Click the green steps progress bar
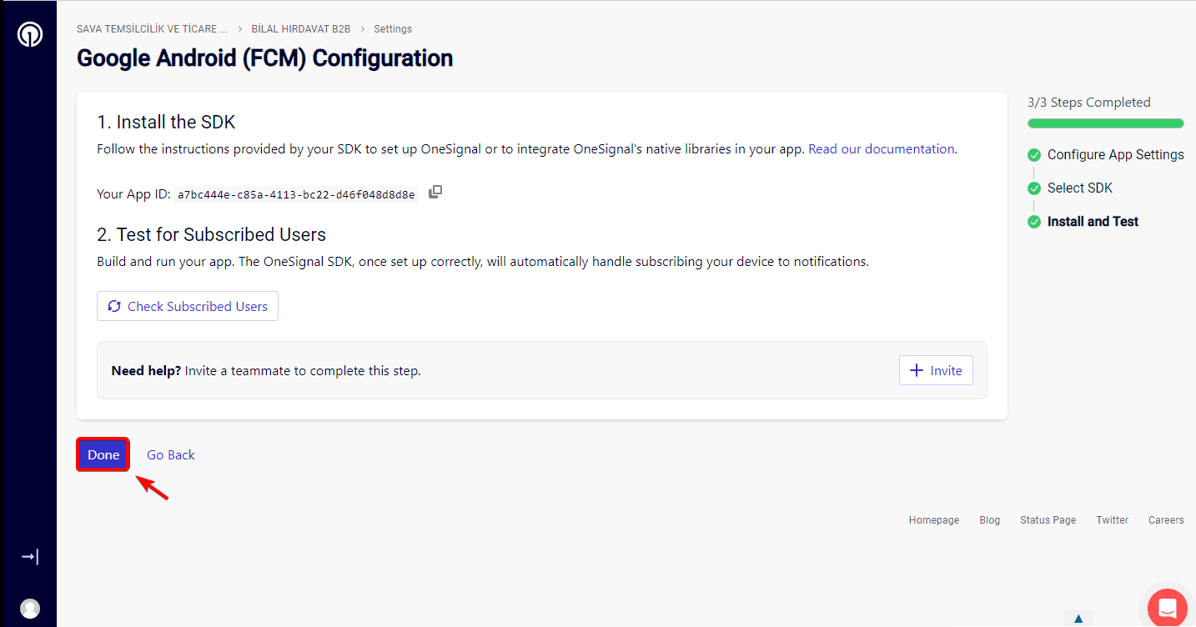 click(x=1106, y=123)
